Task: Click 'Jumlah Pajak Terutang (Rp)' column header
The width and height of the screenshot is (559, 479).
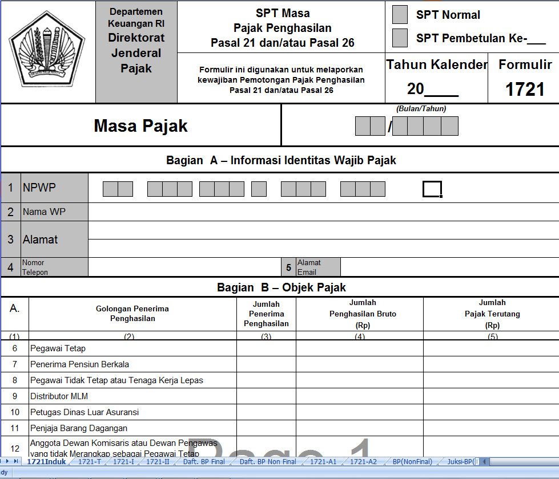Action: tap(492, 314)
